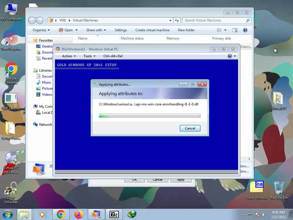Screen dimensions: 293x220
Task: Click Action Center flag tray icon
Action: (257, 215)
